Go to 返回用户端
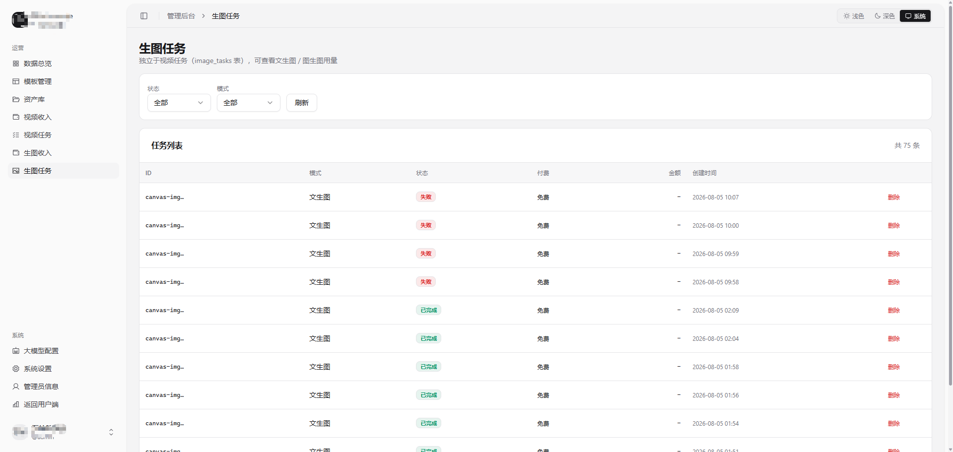The image size is (953, 452). 64,404
